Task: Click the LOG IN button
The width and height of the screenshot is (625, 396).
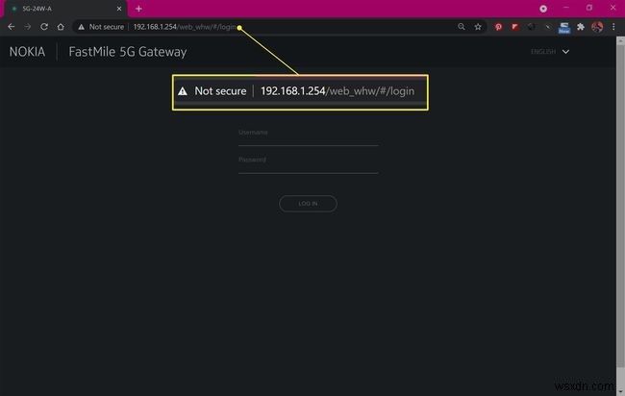Action: 308,204
